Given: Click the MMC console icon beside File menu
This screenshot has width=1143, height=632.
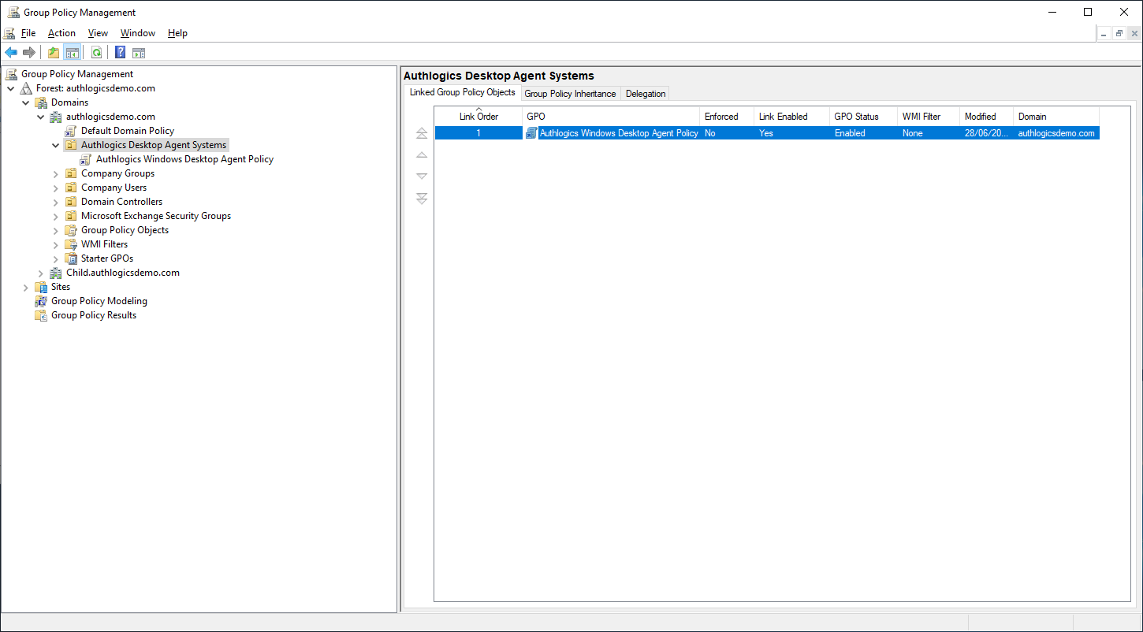Looking at the screenshot, I should click(x=9, y=33).
